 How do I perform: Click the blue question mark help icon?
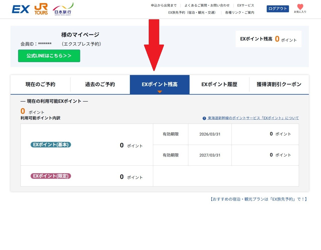204,118
